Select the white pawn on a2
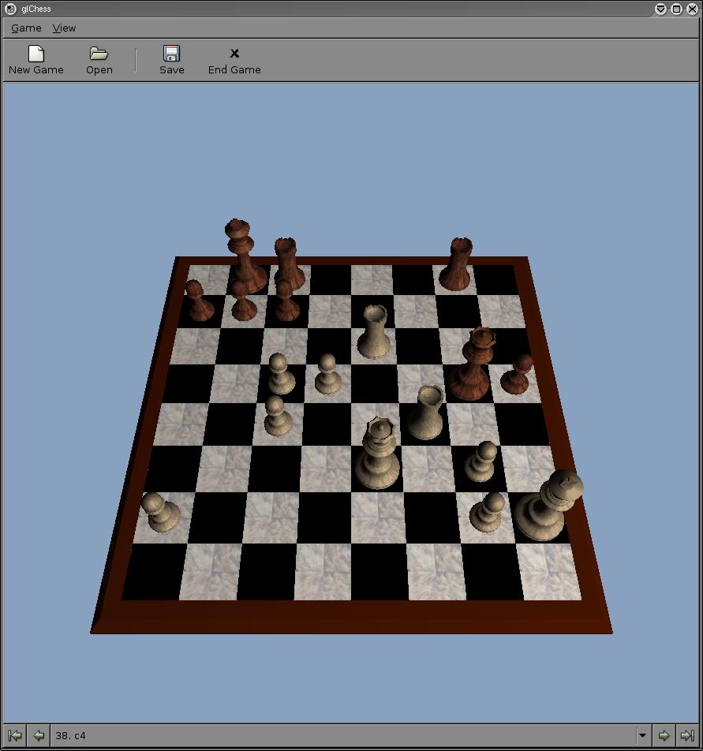 [x=161, y=513]
